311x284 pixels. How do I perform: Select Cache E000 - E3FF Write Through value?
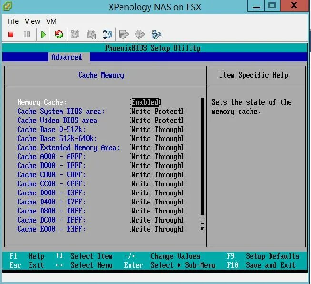[x=157, y=229]
